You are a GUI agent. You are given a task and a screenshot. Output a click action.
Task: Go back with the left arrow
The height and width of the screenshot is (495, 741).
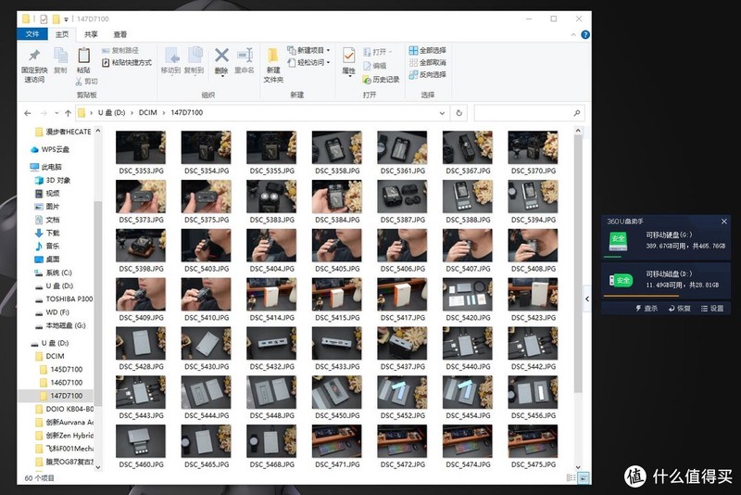pyautogui.click(x=28, y=113)
